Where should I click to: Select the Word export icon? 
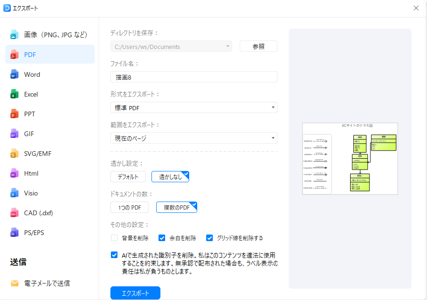pos(14,74)
